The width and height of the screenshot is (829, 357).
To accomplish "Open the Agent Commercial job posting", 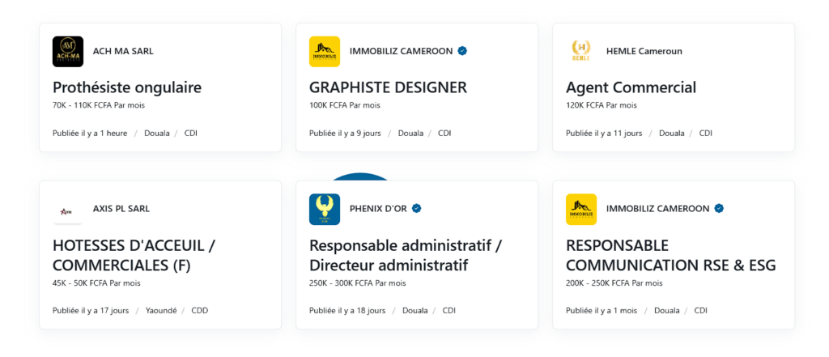I will pyautogui.click(x=631, y=87).
